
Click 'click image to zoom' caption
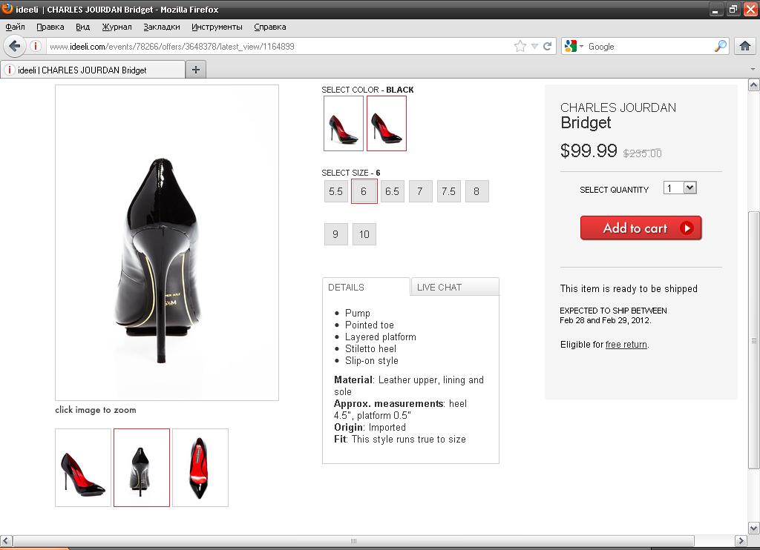point(96,410)
